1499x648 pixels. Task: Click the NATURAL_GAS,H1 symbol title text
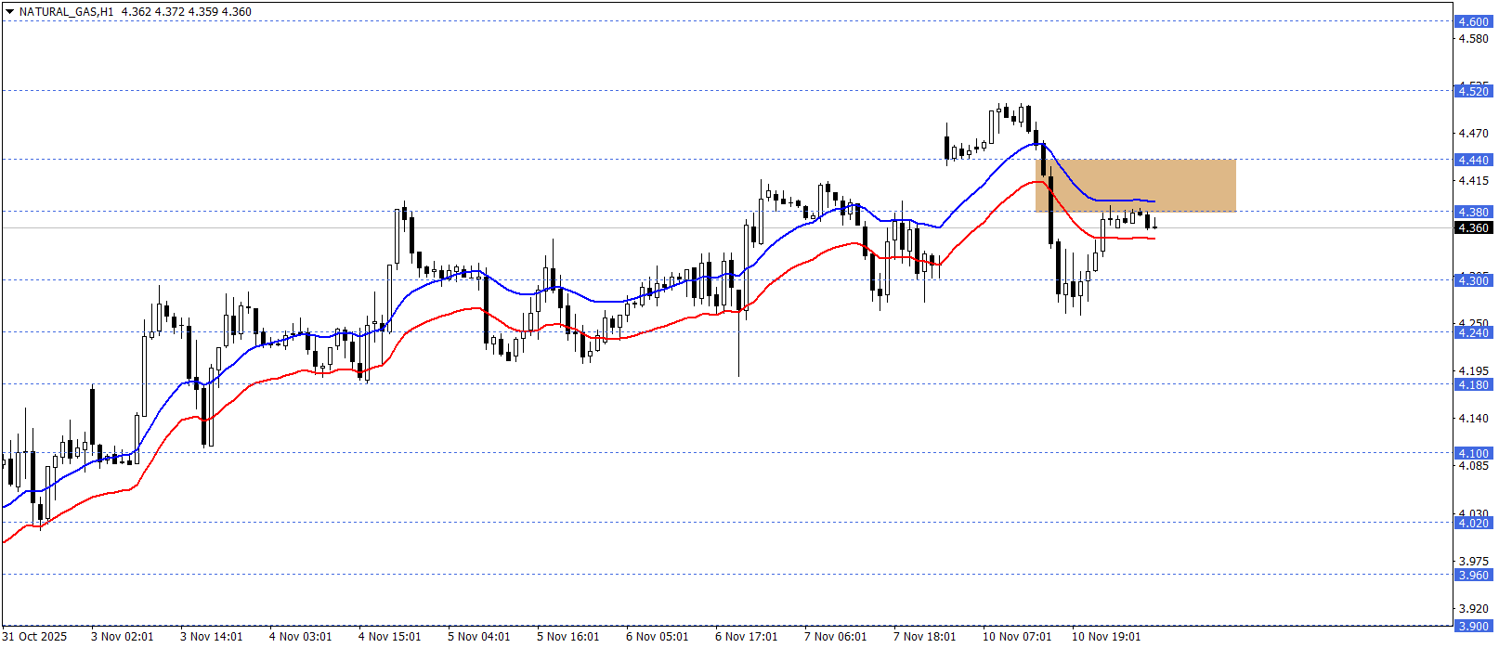tap(66, 12)
